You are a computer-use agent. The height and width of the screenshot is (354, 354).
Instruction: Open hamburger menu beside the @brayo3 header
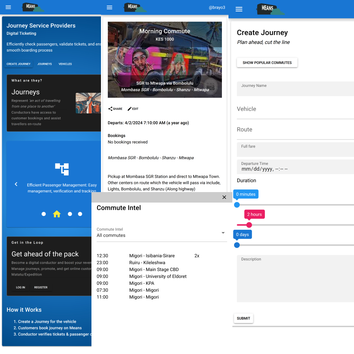(x=109, y=8)
